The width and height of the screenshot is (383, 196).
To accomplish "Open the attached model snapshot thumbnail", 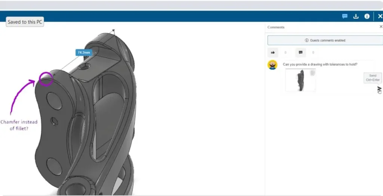I will tap(300, 80).
